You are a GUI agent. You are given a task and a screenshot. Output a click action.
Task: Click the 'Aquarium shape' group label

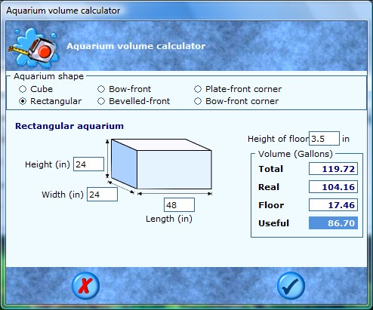48,76
